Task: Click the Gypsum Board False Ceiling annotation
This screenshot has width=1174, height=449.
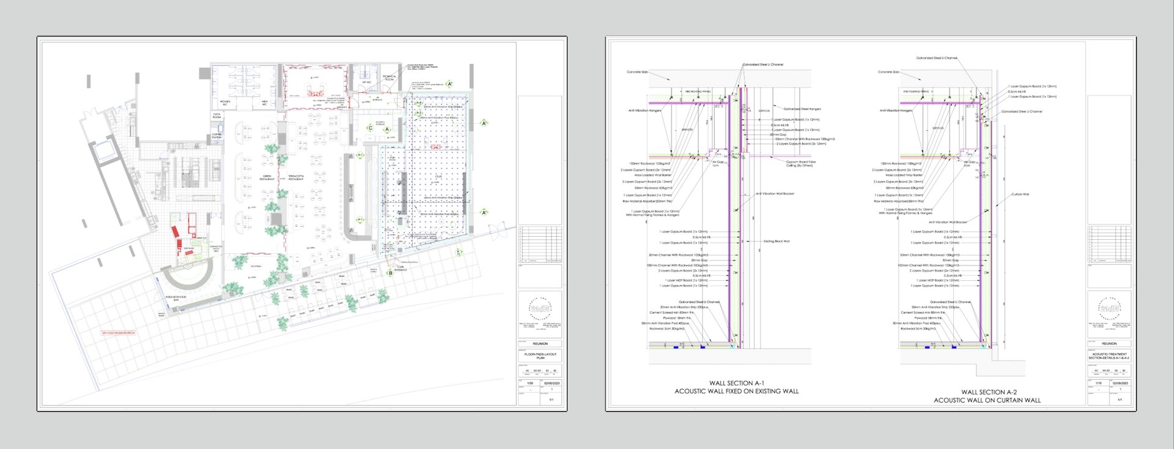Action: [x=800, y=163]
